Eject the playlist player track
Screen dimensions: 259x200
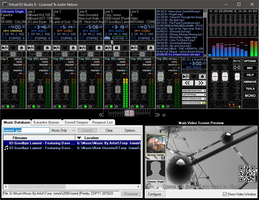[x=202, y=76]
